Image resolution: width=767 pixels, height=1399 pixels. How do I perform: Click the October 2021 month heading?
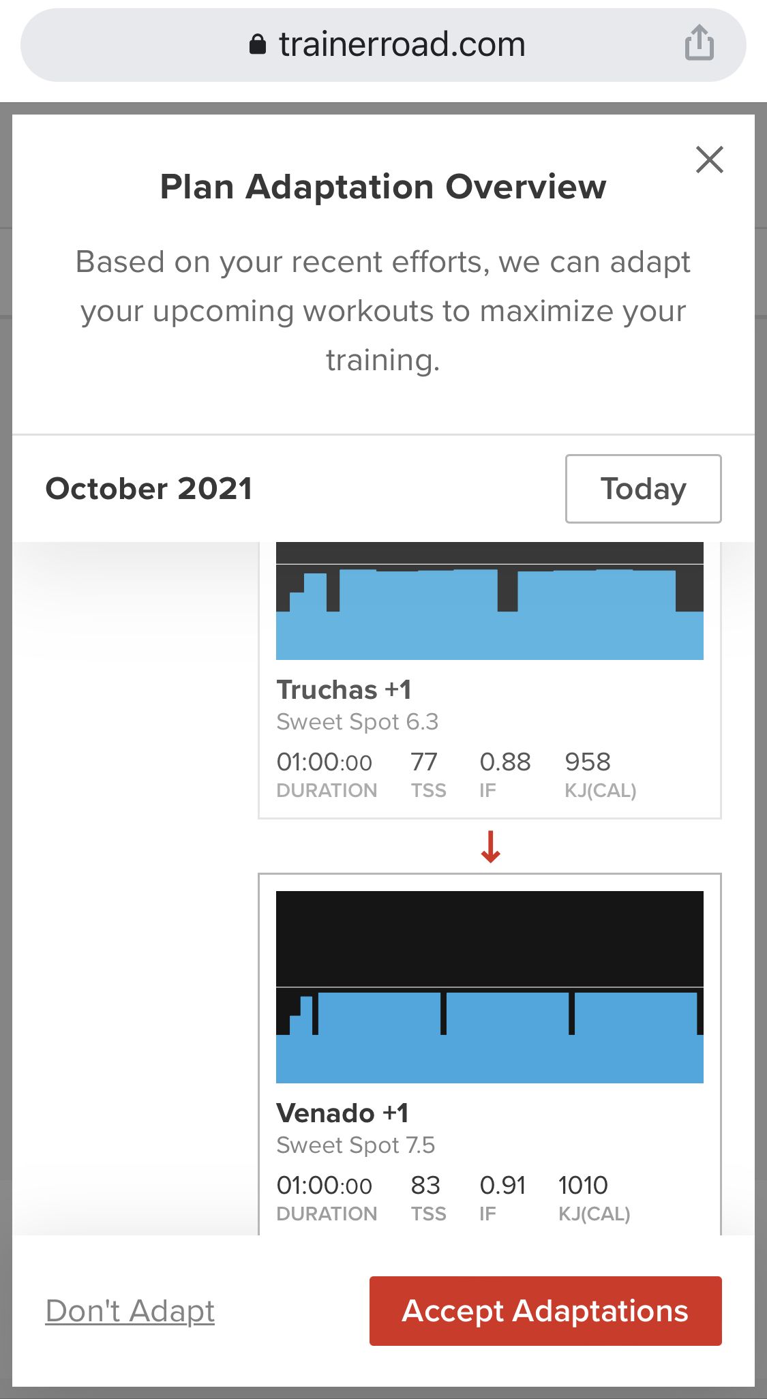[x=149, y=489]
